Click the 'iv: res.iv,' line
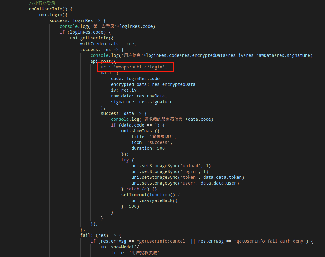 125,90
